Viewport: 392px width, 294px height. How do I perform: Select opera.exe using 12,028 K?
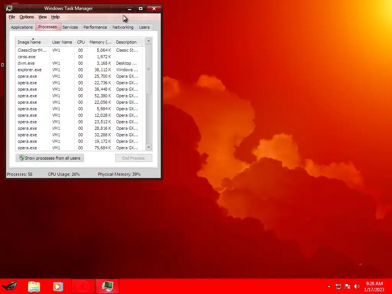coord(79,115)
